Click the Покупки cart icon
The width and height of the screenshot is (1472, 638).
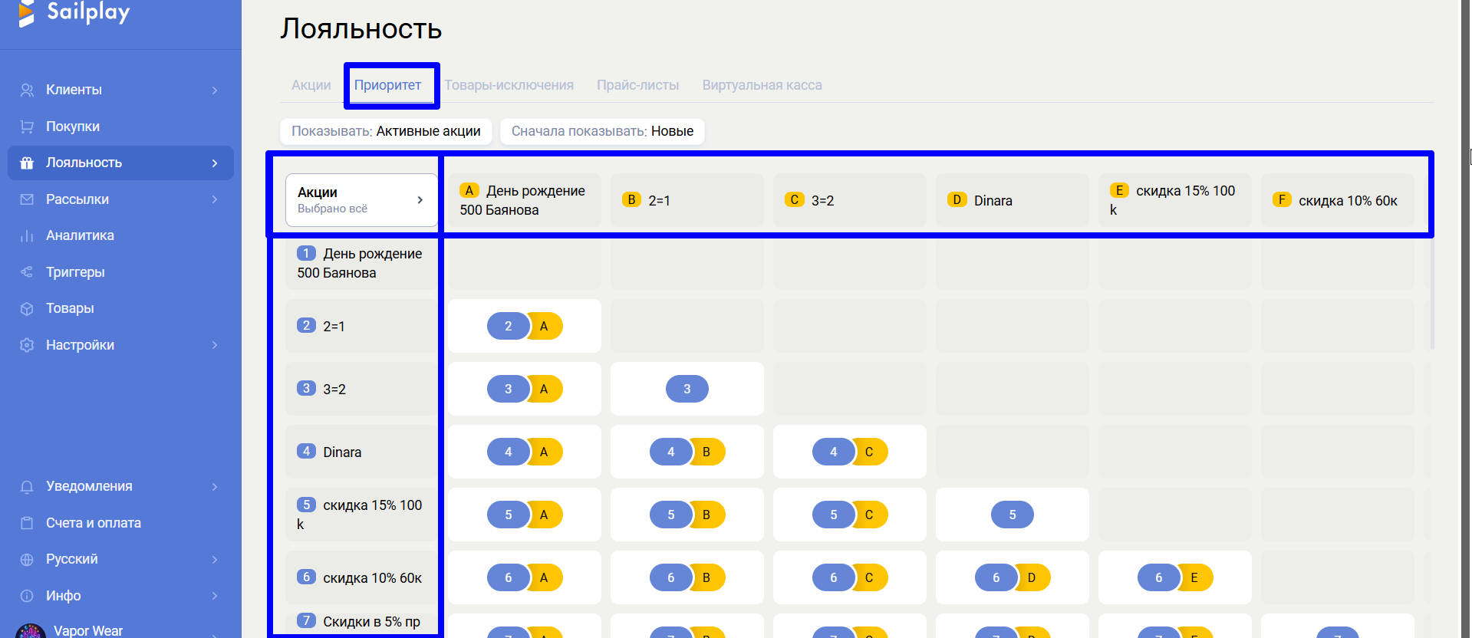coord(27,127)
